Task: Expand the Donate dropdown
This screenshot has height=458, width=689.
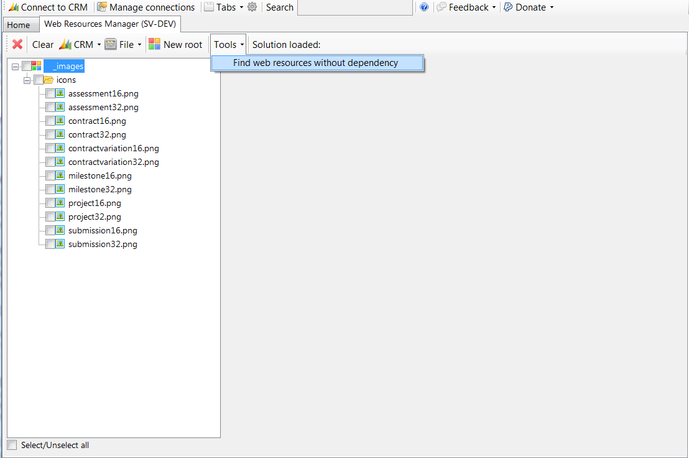Action: point(529,7)
